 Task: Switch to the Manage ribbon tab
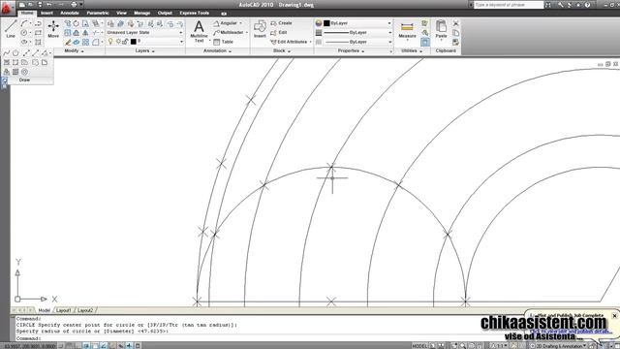(x=141, y=13)
